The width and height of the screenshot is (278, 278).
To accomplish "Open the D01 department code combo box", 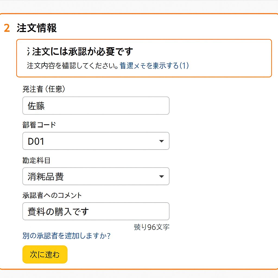I will coord(96,141).
